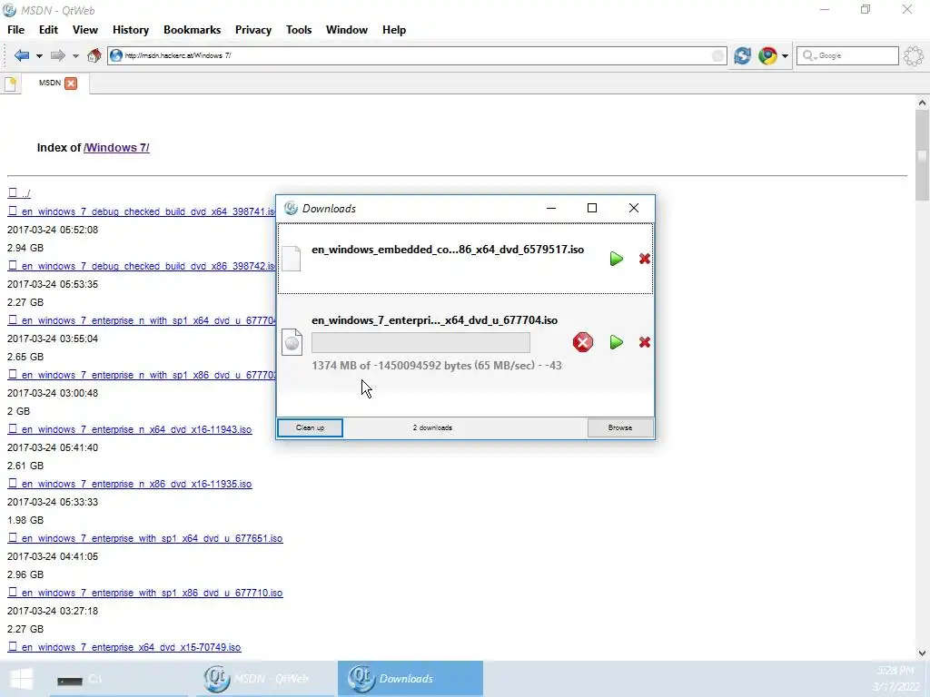
Task: Click the en_windows_embedded_co...iso file name
Action: 448,250
